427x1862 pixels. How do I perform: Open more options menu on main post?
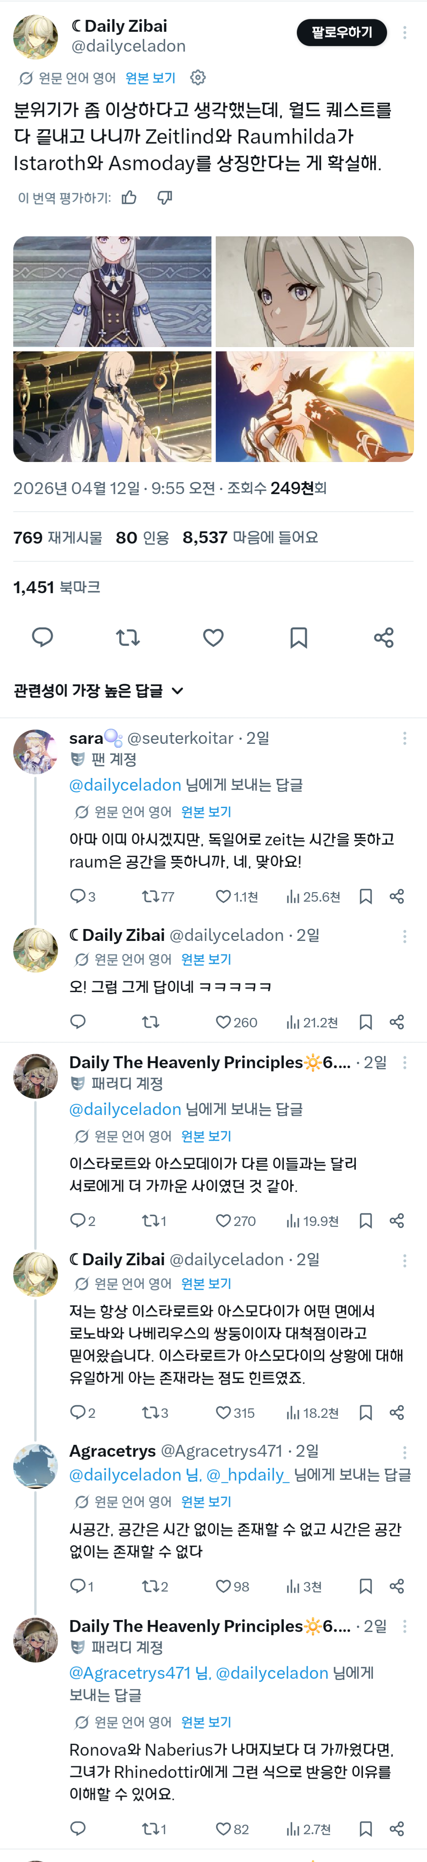pyautogui.click(x=404, y=33)
